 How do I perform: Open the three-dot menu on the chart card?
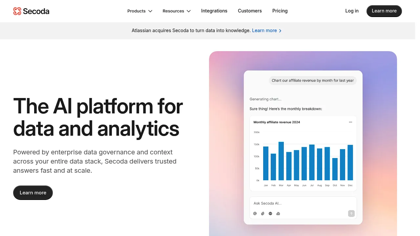coord(350,122)
